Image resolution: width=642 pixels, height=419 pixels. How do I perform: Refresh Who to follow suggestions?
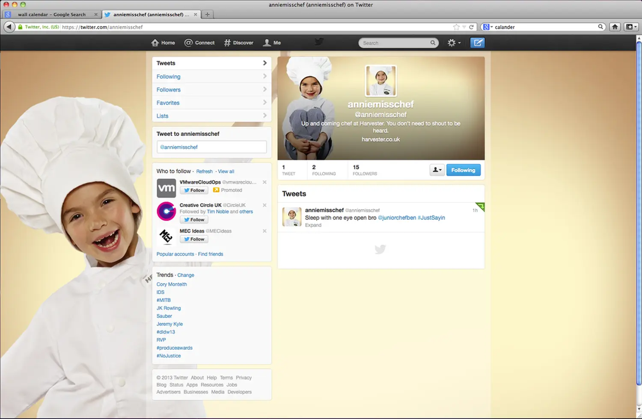tap(204, 171)
